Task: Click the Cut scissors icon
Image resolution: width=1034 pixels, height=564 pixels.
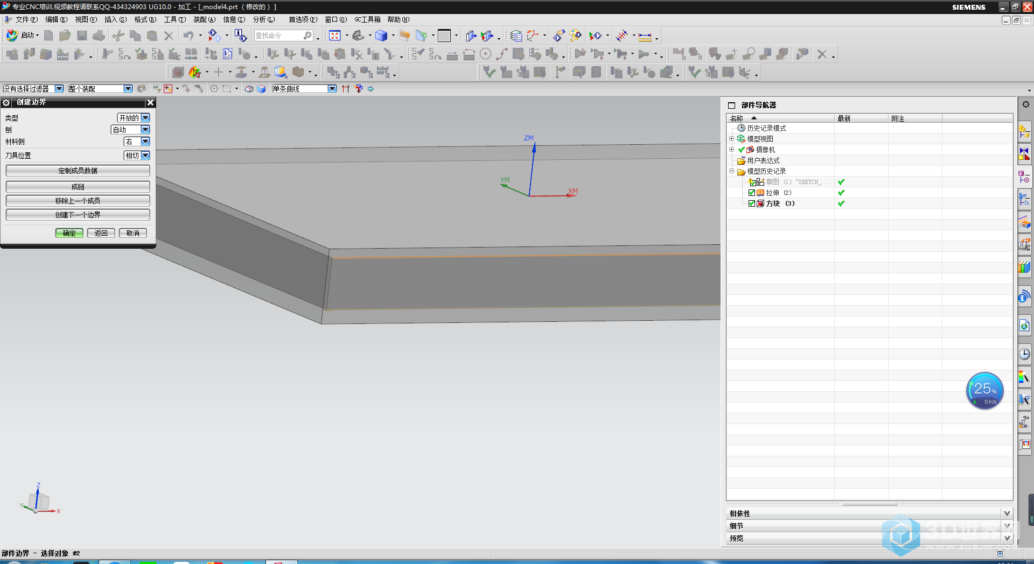Action: click(118, 36)
